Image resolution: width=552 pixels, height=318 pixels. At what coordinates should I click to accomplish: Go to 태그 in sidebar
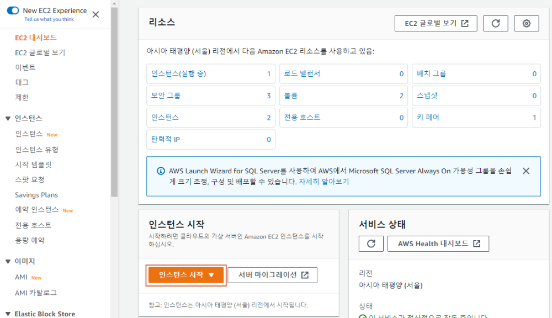pos(22,82)
